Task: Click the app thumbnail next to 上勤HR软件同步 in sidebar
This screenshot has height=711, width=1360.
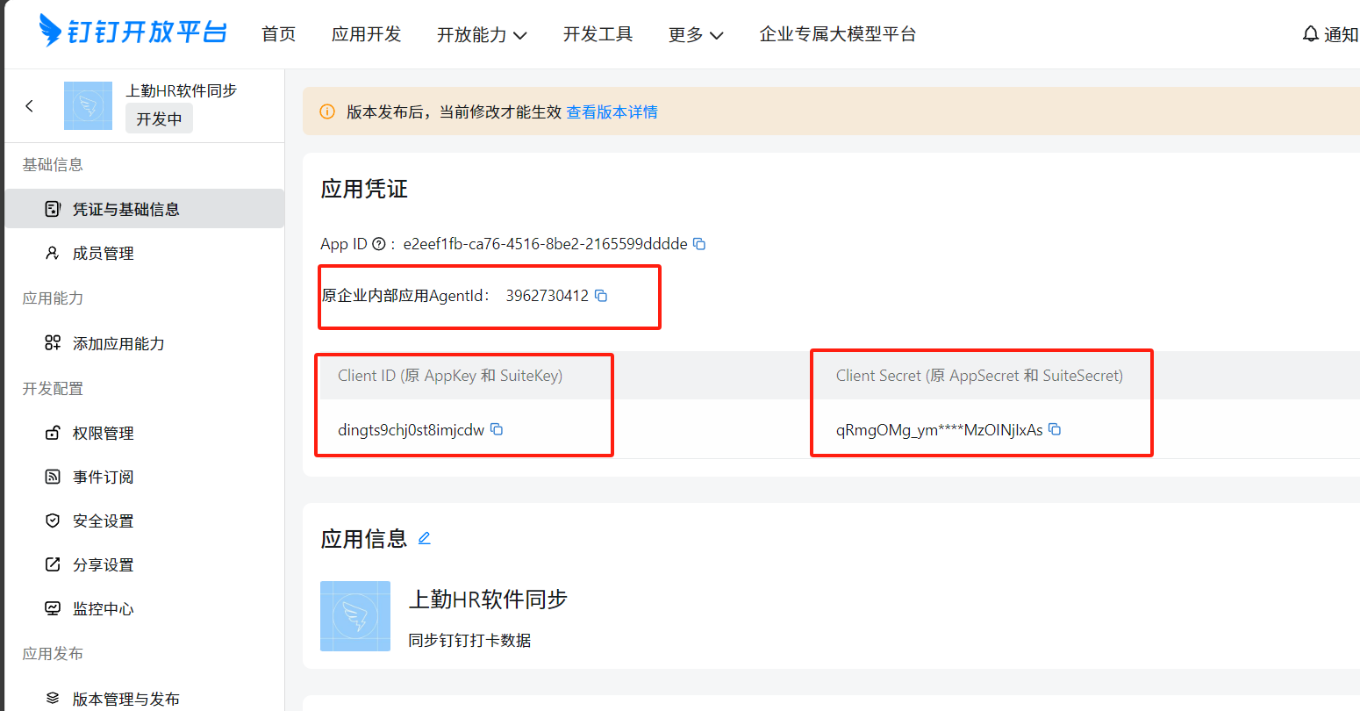Action: tap(88, 106)
